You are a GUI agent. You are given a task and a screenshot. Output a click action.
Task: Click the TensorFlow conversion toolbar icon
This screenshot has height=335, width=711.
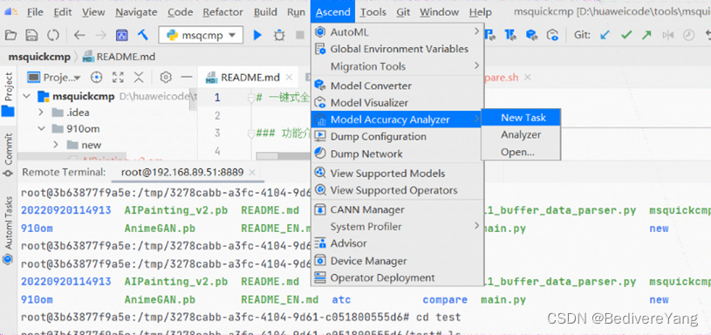pyautogui.click(x=511, y=35)
